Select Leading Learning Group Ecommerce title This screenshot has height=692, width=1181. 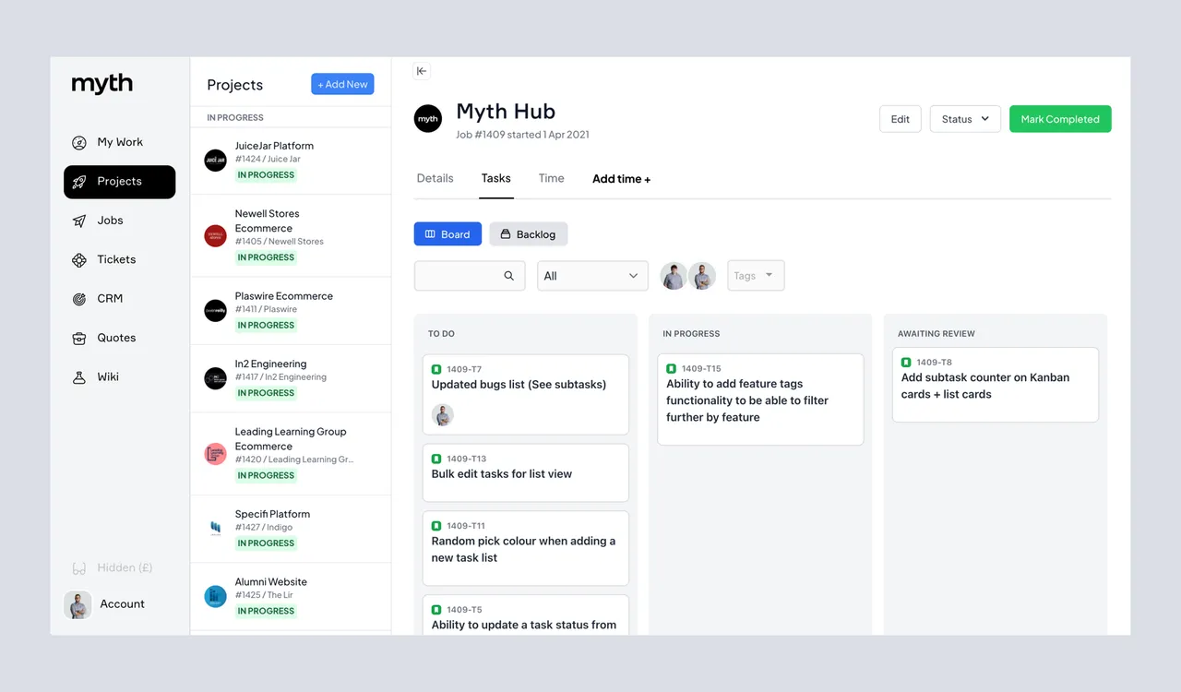[291, 439]
